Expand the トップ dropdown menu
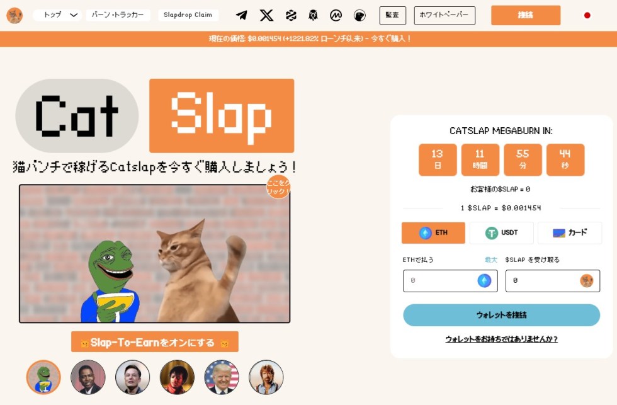The width and height of the screenshot is (617, 405). click(x=57, y=15)
